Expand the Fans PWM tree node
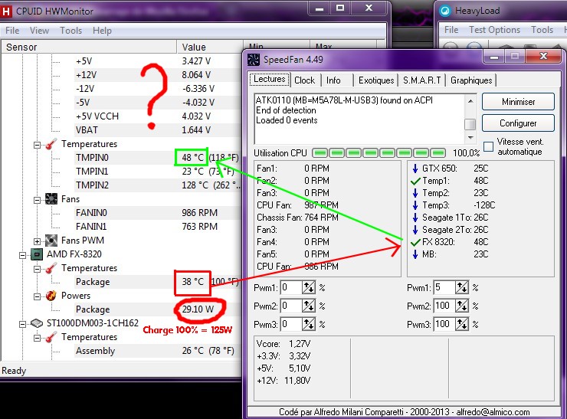Viewport: 567px width, 419px height. 37,241
